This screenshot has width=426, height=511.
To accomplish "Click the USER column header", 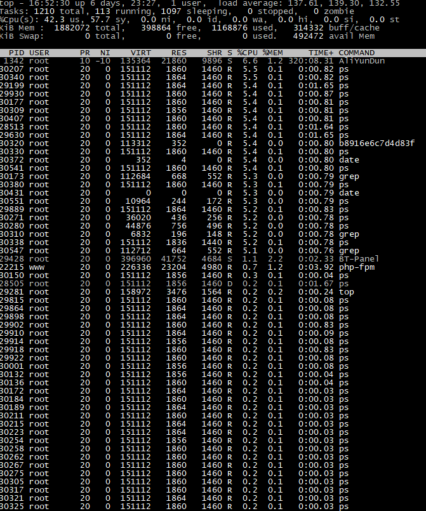I will click(39, 53).
